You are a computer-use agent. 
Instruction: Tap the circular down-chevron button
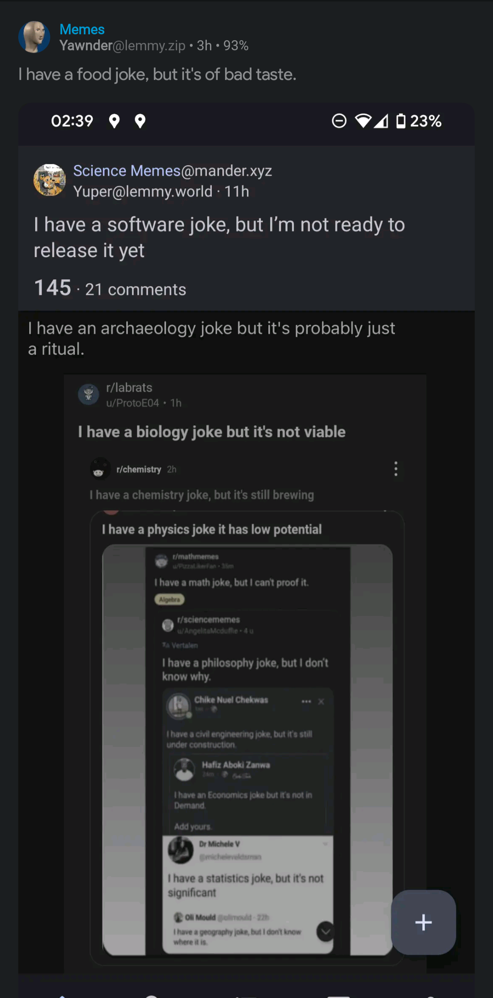[325, 931]
